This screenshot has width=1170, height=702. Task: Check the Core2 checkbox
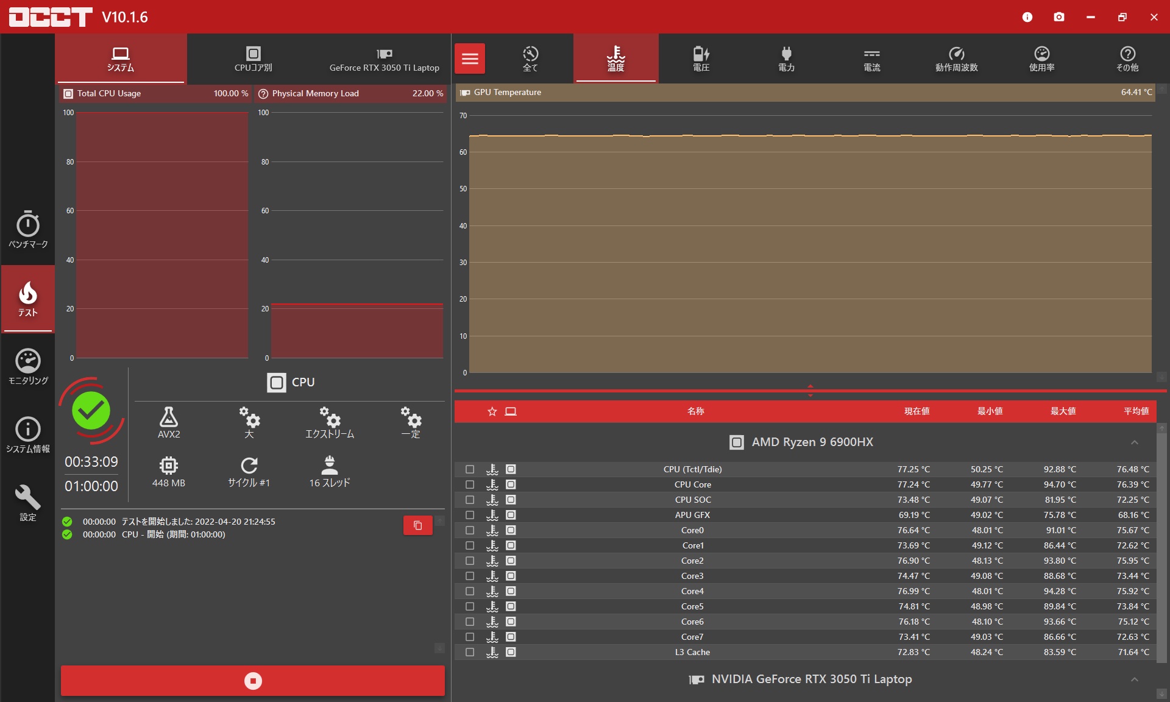pyautogui.click(x=470, y=561)
